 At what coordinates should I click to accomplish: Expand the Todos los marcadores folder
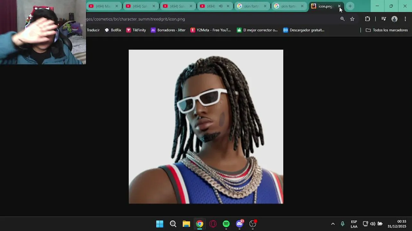[387, 30]
